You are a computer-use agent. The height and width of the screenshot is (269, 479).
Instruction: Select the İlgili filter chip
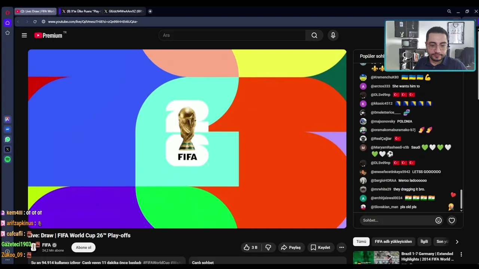(x=424, y=241)
